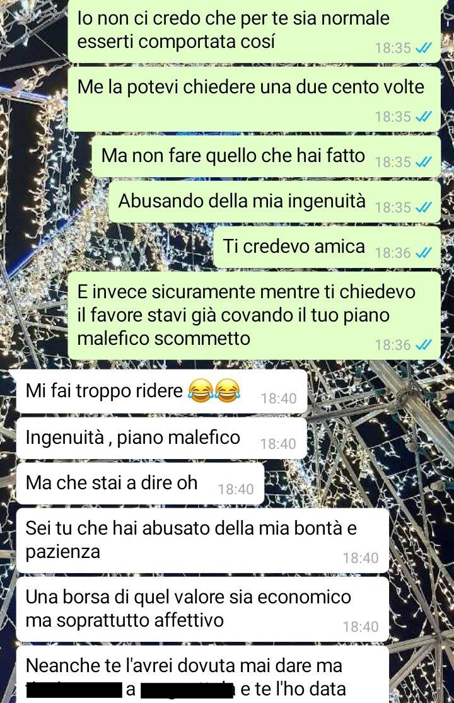The image size is (454, 703).
Task: Click read ticks beside 'Abusando della mia ingenuità'
Action: pos(424,207)
